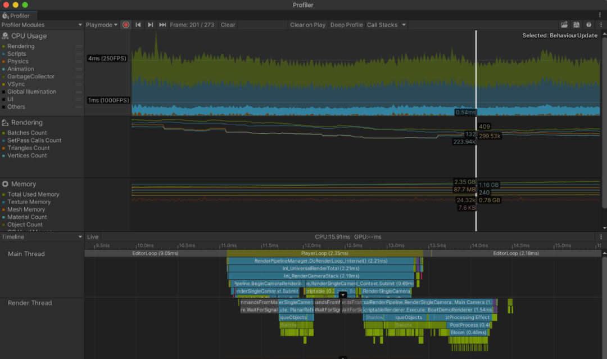
Task: Select the Inl_UniversalRenderTotal (2.21ms) sample
Action: coord(321,268)
